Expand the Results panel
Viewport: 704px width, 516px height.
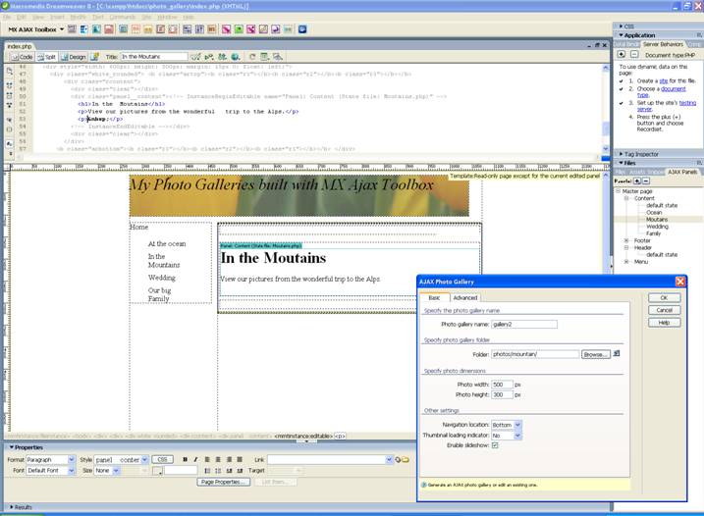click(x=11, y=507)
